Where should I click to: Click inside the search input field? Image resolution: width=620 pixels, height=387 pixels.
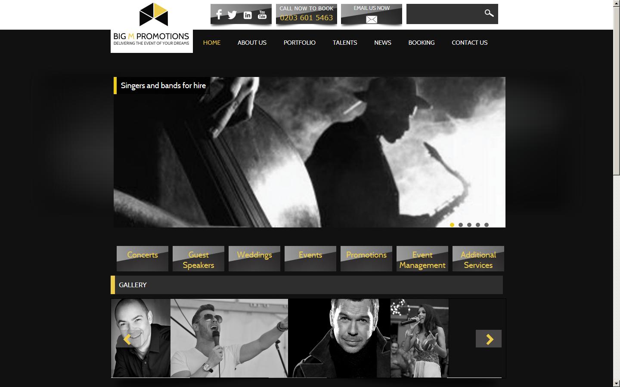[443, 14]
